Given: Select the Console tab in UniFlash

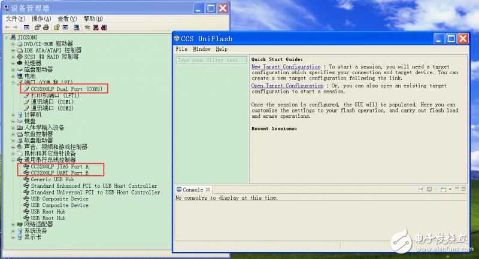Looking at the screenshot, I should (x=193, y=190).
